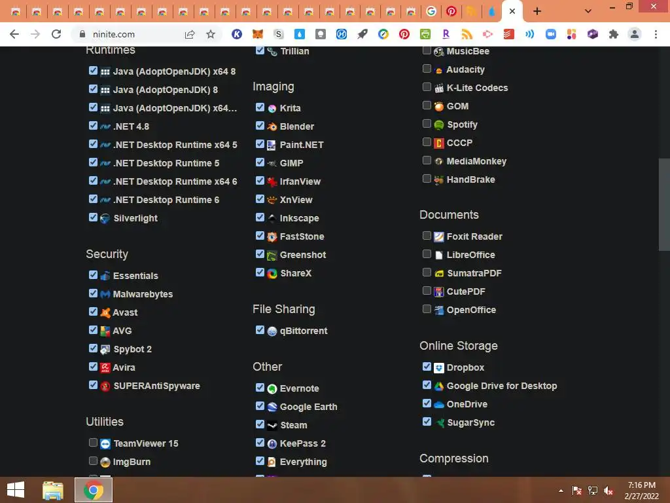Screen dimensions: 670x503
Task: Click the page vertical scrollbar thumb
Action: coord(664,204)
